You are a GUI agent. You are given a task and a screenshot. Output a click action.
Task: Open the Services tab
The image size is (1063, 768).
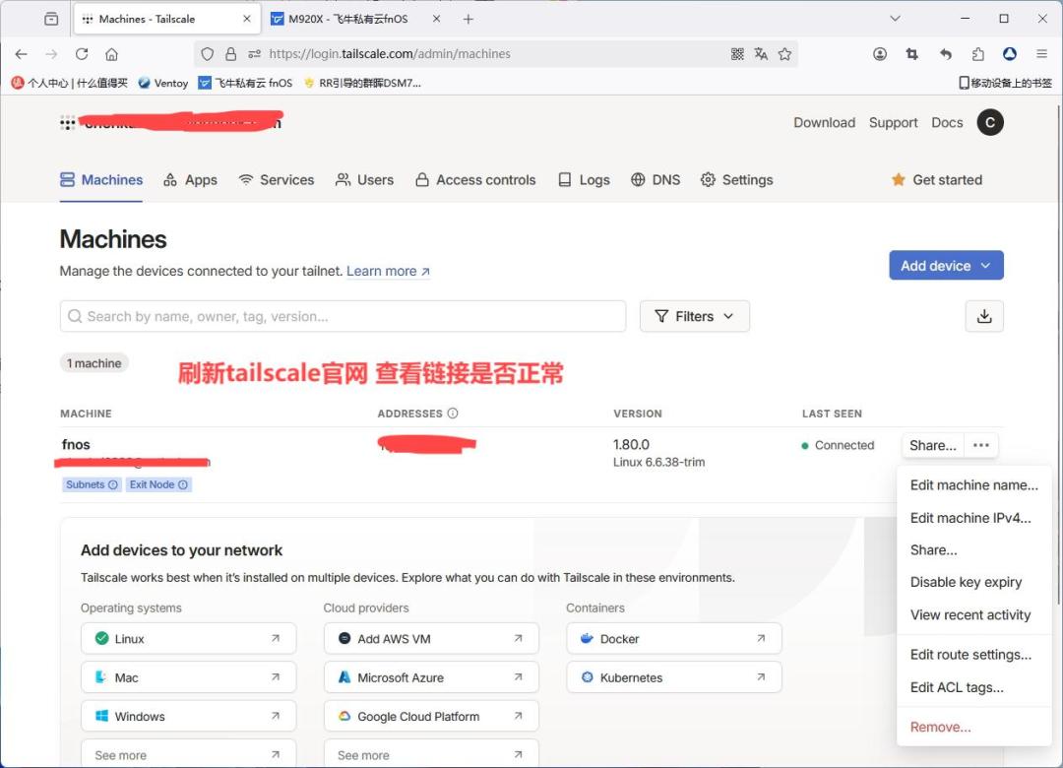pos(277,180)
